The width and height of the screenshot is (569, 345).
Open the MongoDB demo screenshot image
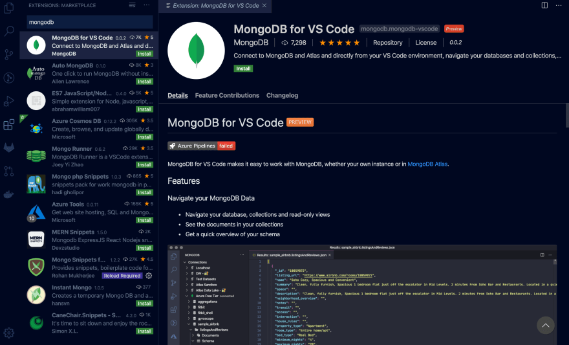[362, 295]
